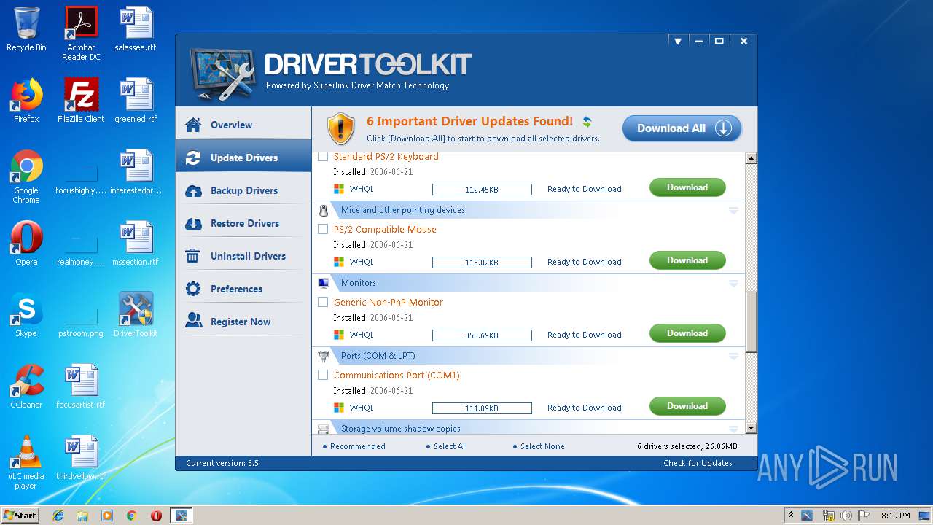The width and height of the screenshot is (933, 525).
Task: Select the Opera desktop icon
Action: pos(26,243)
